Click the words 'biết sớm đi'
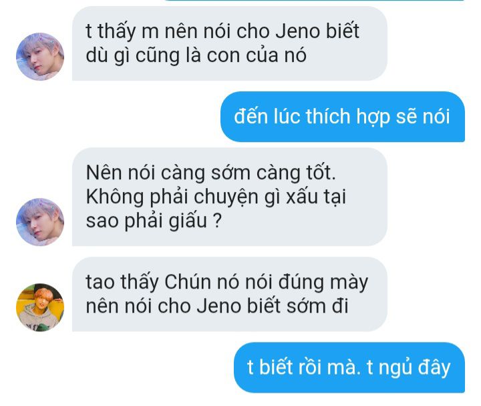 (297, 306)
